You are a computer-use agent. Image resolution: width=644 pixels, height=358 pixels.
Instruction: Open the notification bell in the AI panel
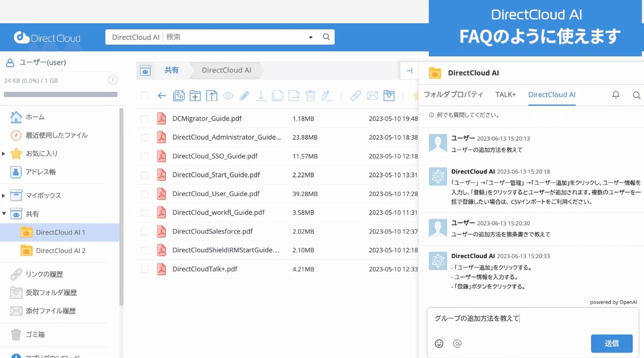[616, 94]
